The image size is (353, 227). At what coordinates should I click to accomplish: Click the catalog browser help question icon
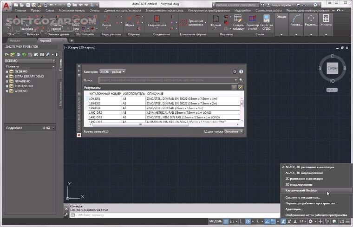click(241, 71)
